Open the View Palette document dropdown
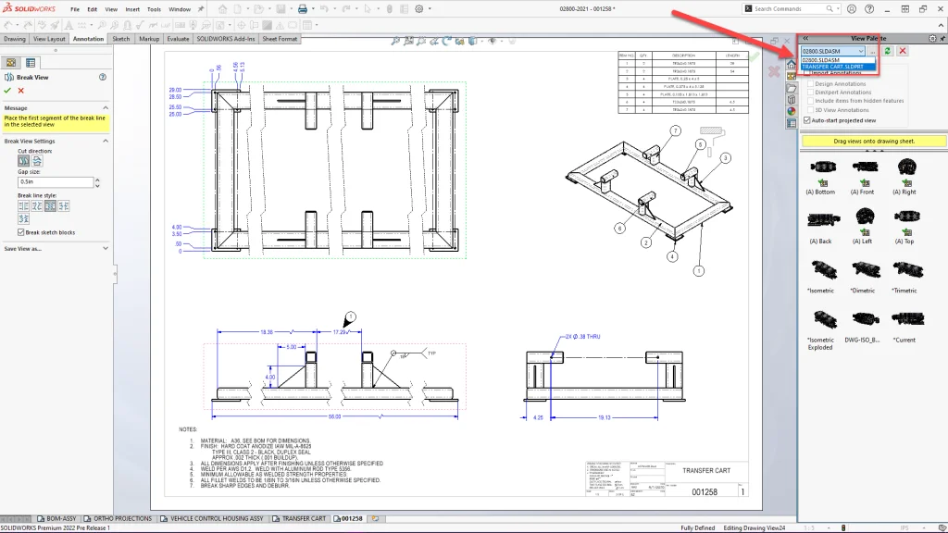Screen dimensions: 948x533 tap(833, 52)
